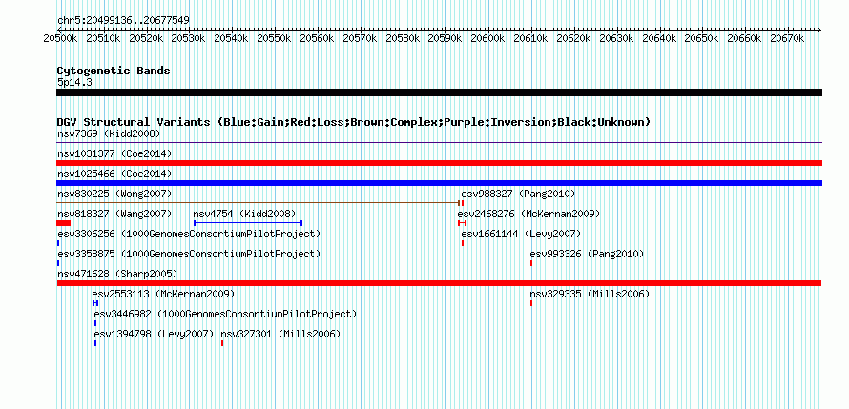Screen dimensions: 849x409
Task: Click the nsv830225 (Wong2007) label
Action: tap(114, 194)
